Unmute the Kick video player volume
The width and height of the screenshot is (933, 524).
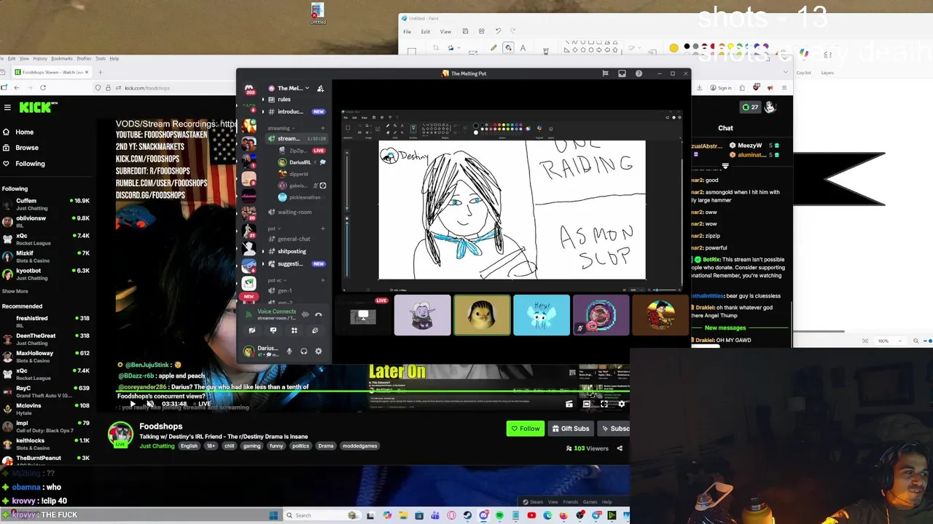point(150,404)
